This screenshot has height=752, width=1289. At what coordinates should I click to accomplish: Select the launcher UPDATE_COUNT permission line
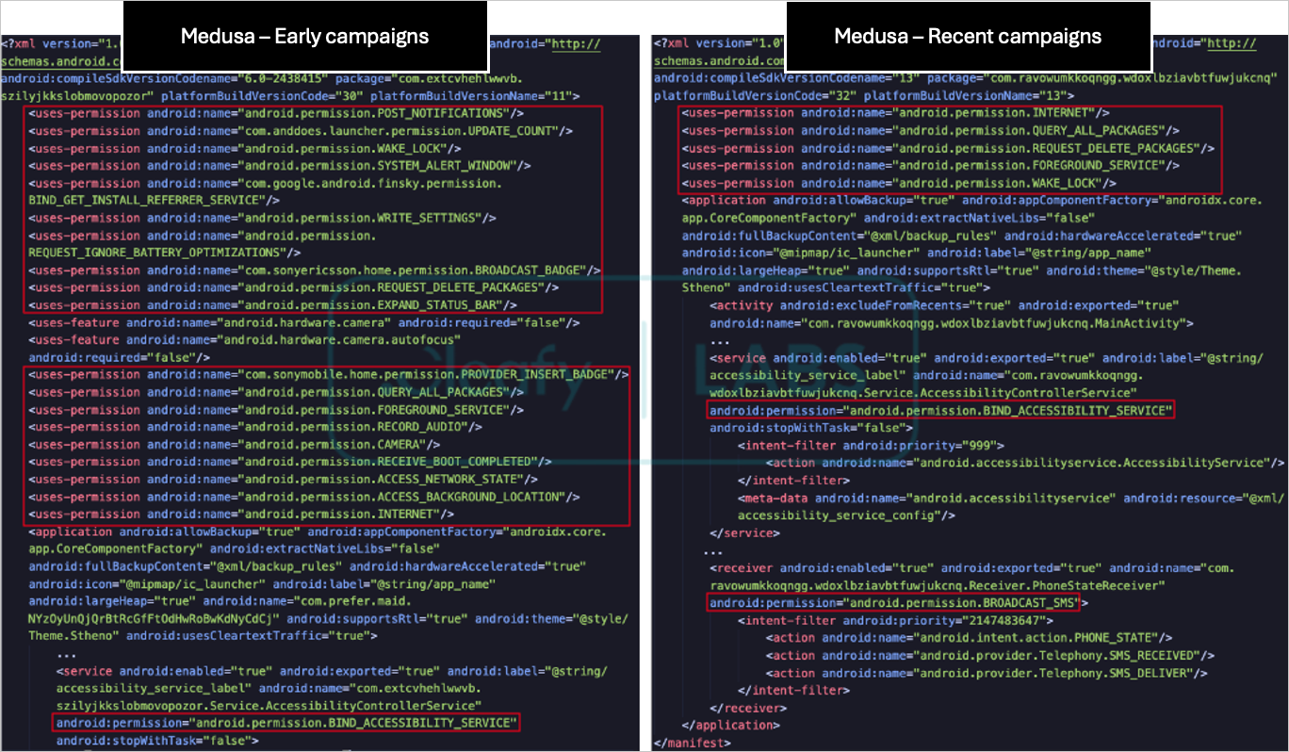[301, 131]
